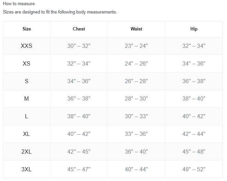Select the 3XL hip measurement 49" – 52"
The image size is (227, 181).
tap(194, 169)
